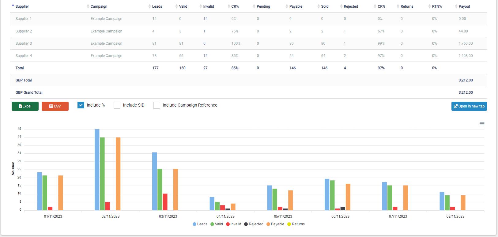498x237 pixels.
Task: Click the Open in new tab button
Action: coord(469,106)
